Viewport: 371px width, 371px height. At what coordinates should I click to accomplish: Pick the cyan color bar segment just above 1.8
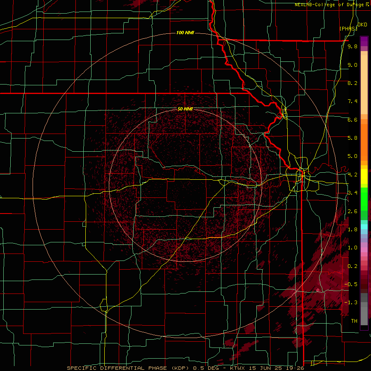pyautogui.click(x=364, y=226)
